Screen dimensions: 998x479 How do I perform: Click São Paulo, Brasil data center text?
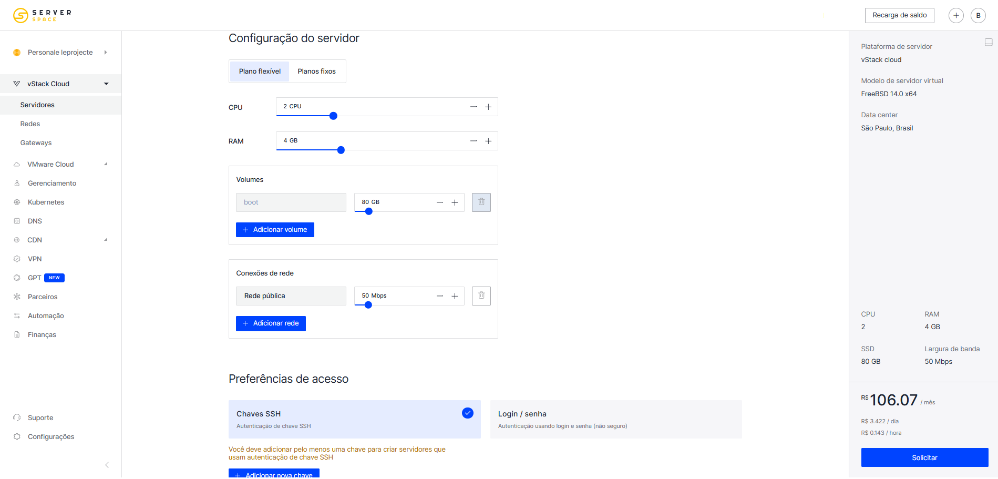(x=887, y=128)
